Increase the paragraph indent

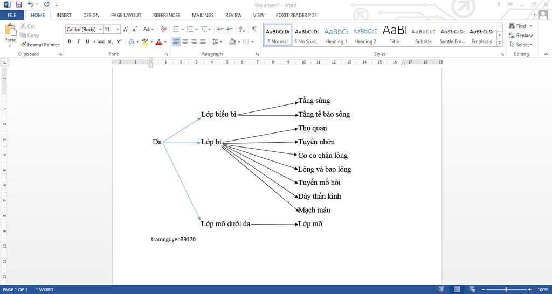click(230, 29)
